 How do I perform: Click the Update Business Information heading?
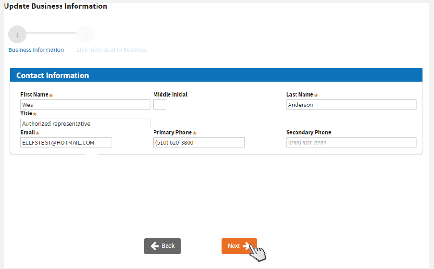[x=56, y=6]
